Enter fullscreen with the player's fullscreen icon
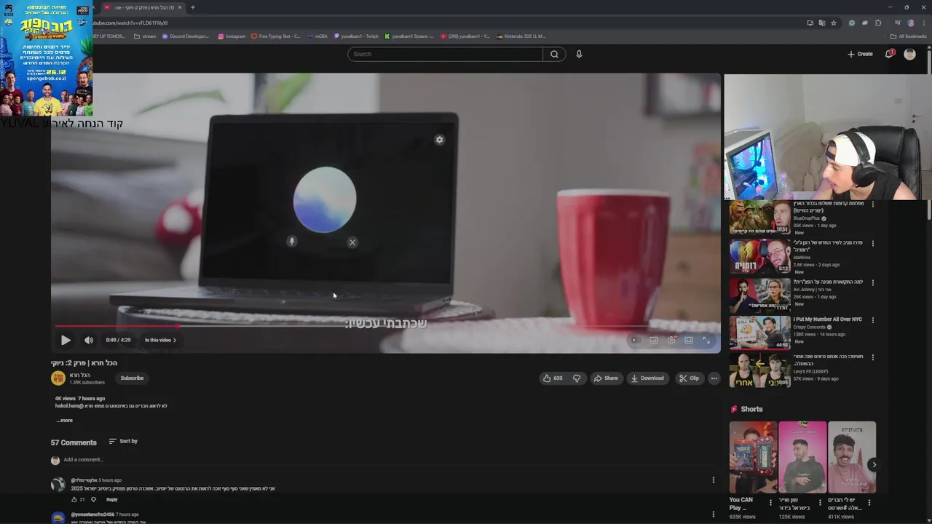932x524 pixels. coord(706,340)
